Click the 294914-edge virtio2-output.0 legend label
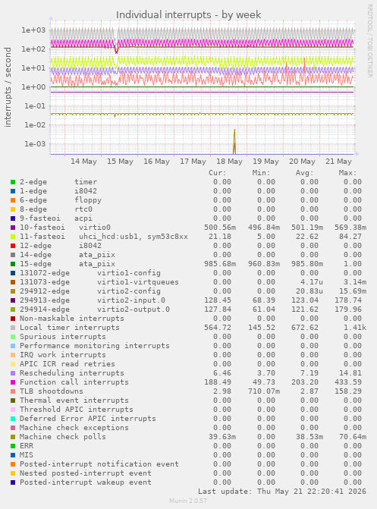Screen dimensions: 377x509 pos(95,309)
